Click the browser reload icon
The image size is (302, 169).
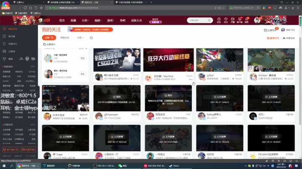point(25,8)
